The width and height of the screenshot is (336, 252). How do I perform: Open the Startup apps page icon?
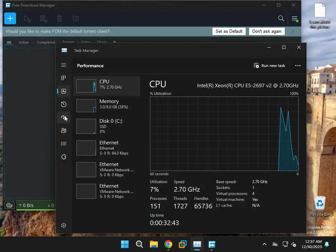click(64, 117)
